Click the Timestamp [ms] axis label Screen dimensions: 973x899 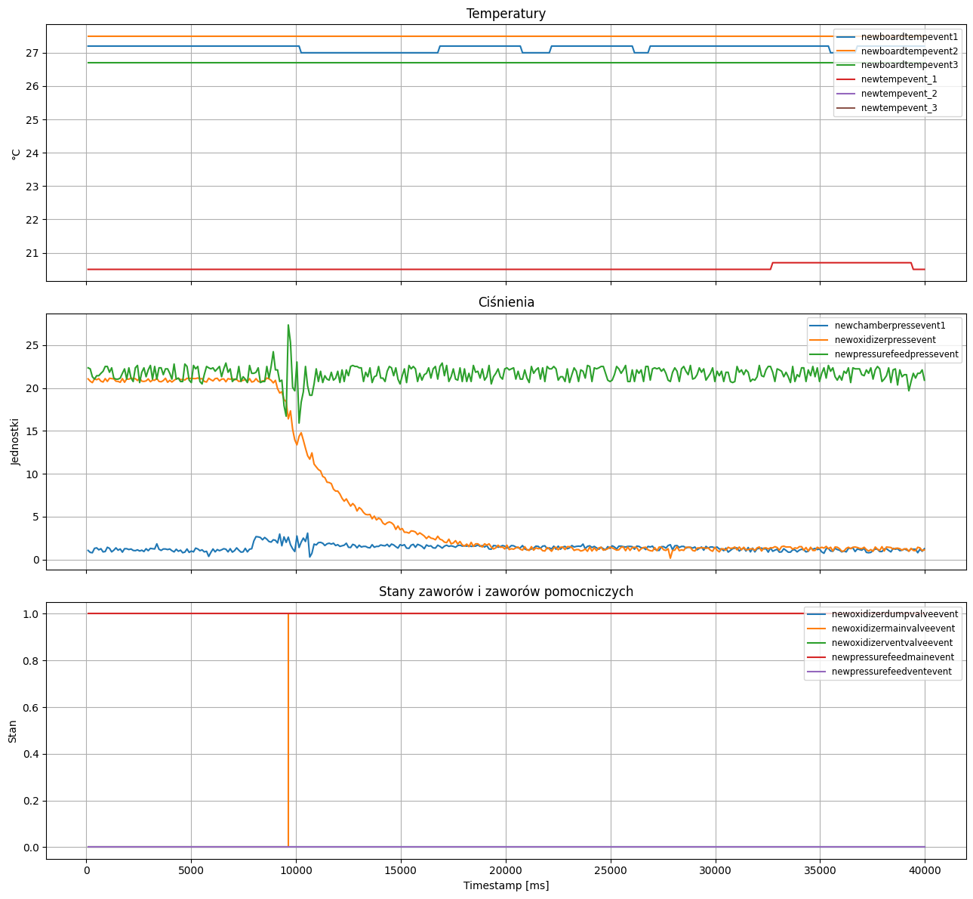coord(506,885)
